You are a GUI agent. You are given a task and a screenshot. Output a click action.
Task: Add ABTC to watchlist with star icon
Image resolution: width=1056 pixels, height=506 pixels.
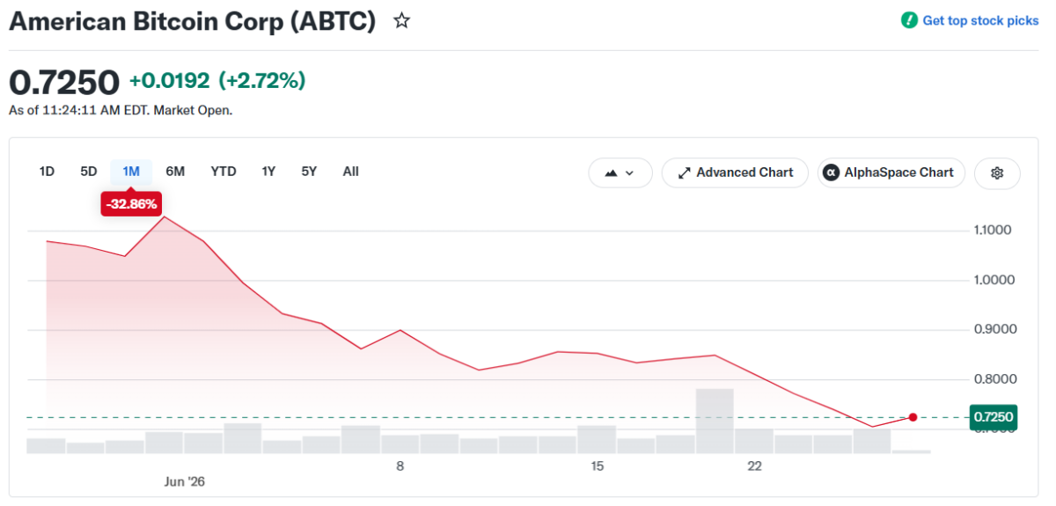click(402, 20)
